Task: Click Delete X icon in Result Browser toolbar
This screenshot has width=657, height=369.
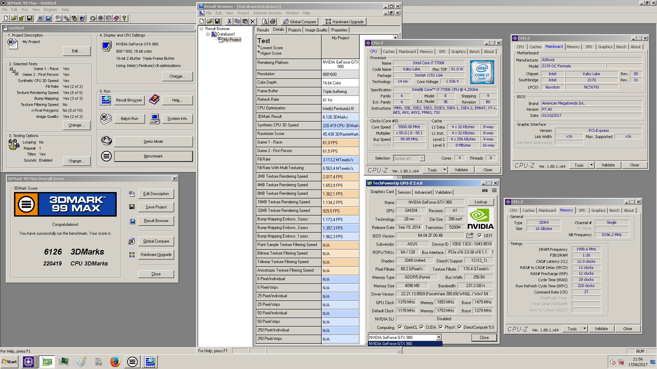Action: 253,21
